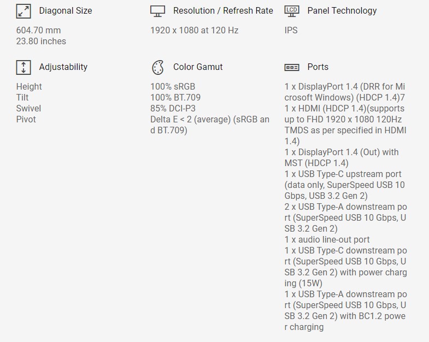Click the monitor resolution icon
429x342 pixels.
click(157, 11)
